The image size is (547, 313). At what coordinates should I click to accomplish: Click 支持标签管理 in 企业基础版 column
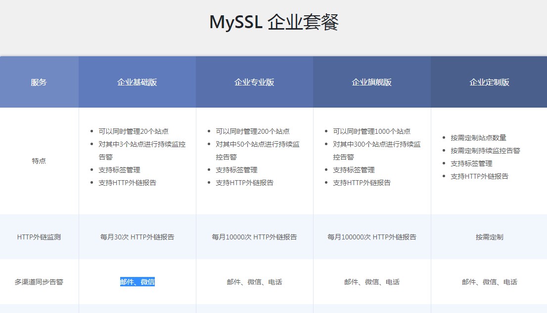point(119,170)
